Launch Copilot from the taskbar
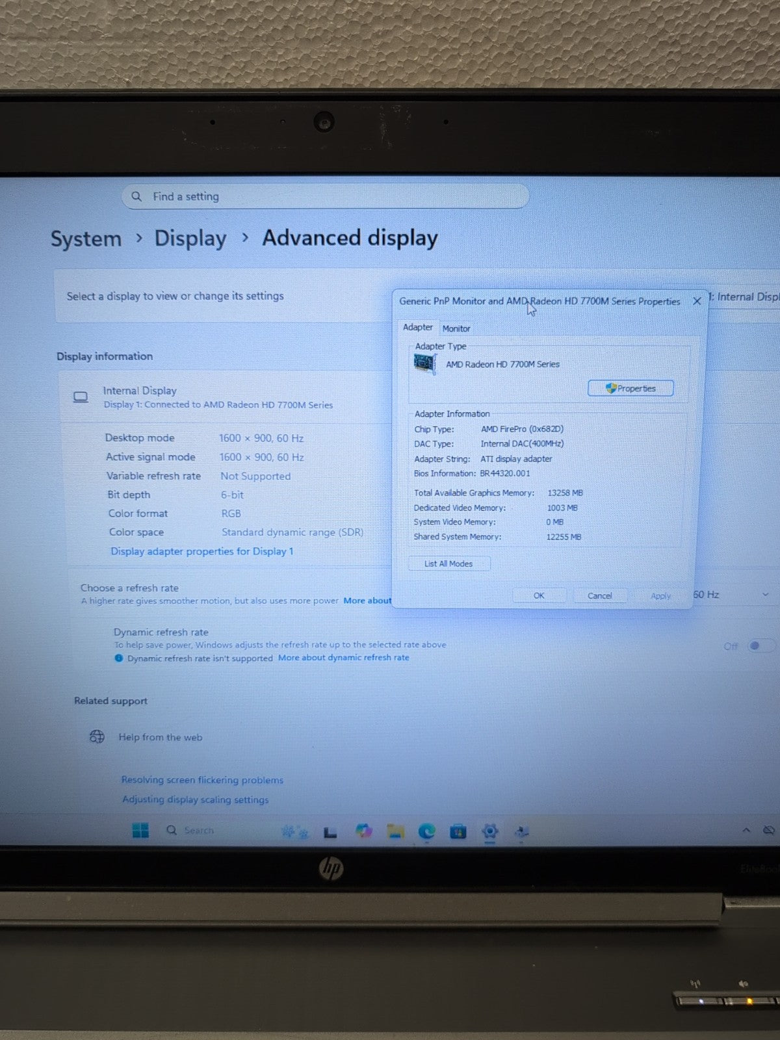Viewport: 780px width, 1040px height. (363, 831)
